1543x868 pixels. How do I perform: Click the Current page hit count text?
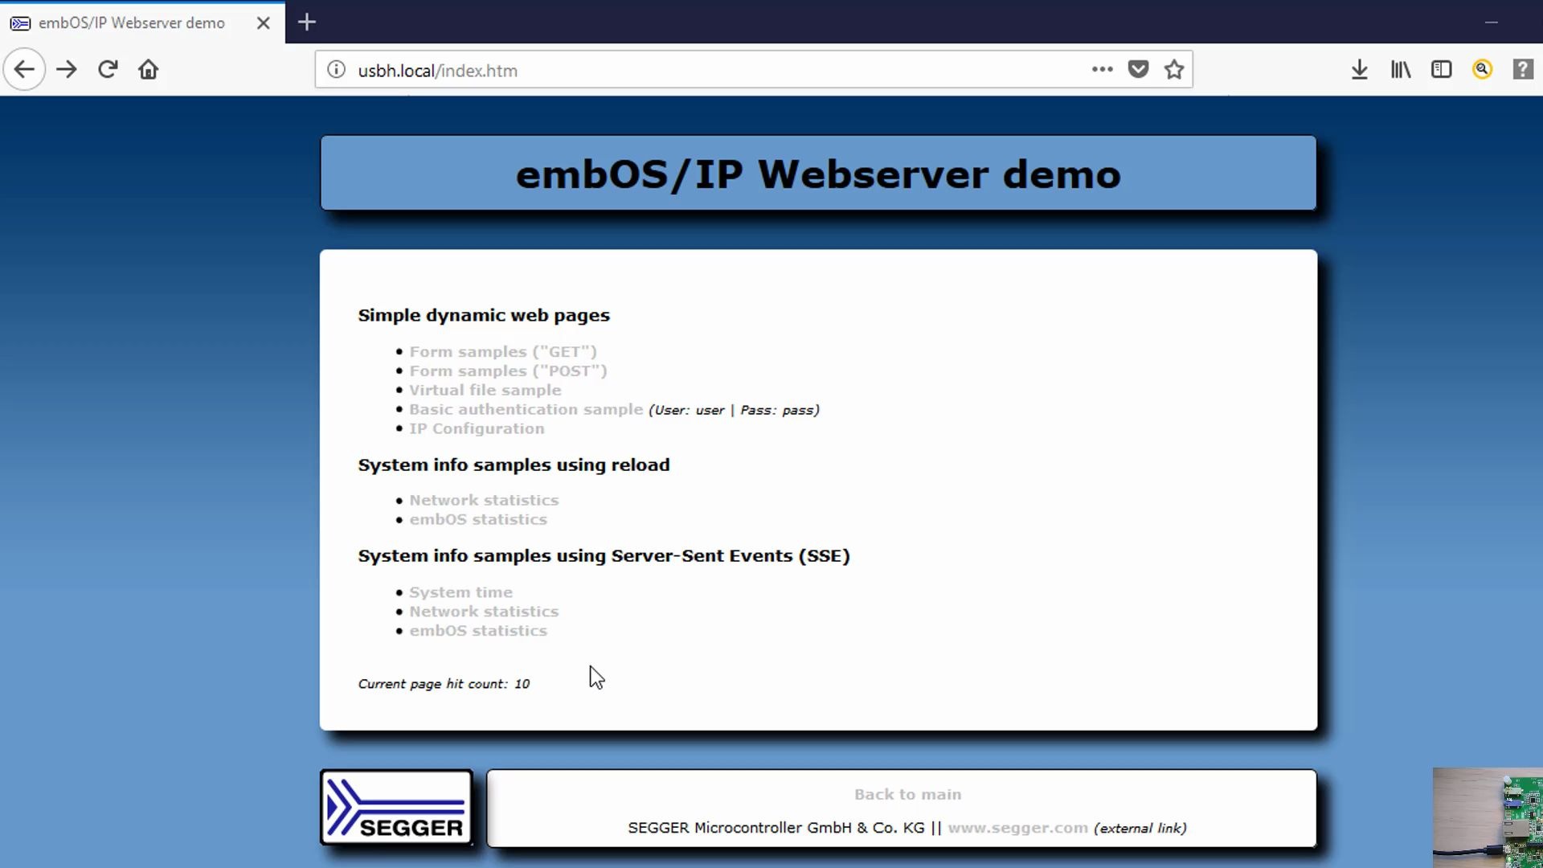[x=444, y=684]
